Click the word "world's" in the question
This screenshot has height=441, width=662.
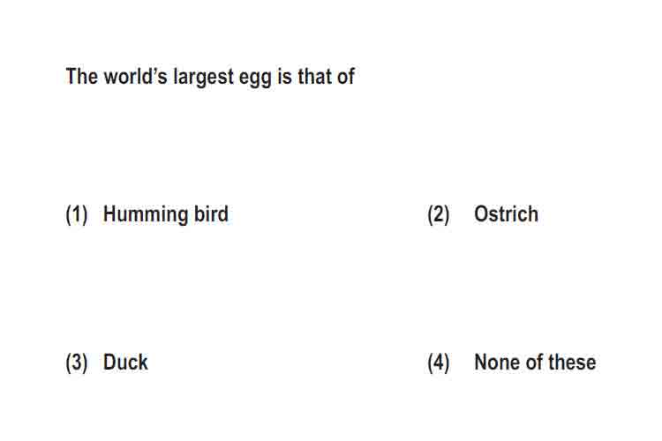click(136, 77)
